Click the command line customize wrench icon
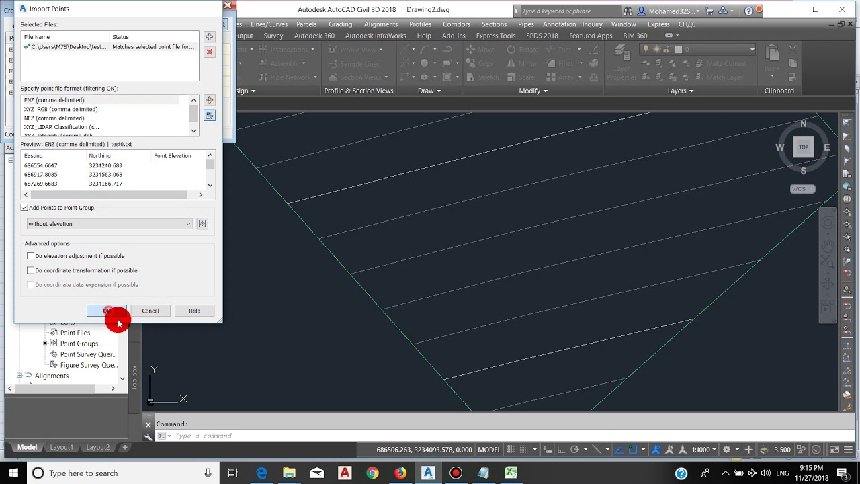The width and height of the screenshot is (860, 484). (x=148, y=436)
